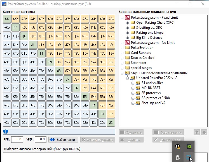This screenshot has width=209, height=162.
Task: Click the range percentage slider handle
Action: [x=6, y=132]
